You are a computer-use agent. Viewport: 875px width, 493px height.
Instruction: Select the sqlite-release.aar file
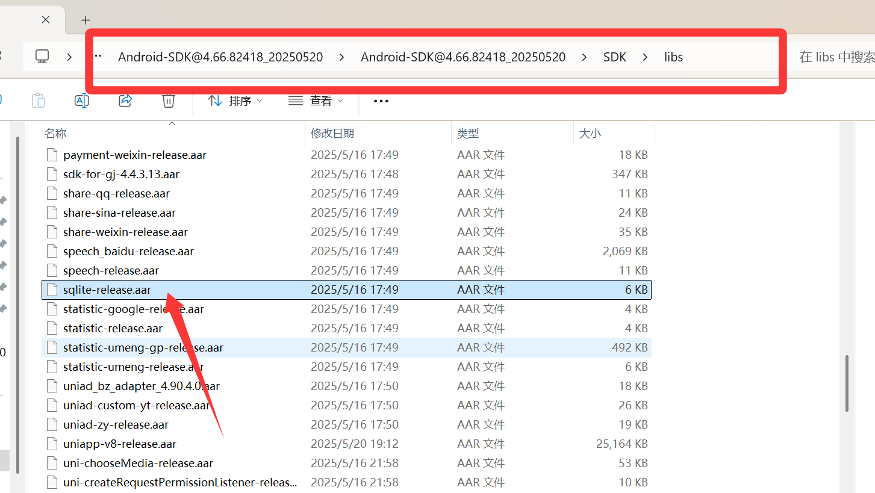tap(107, 290)
